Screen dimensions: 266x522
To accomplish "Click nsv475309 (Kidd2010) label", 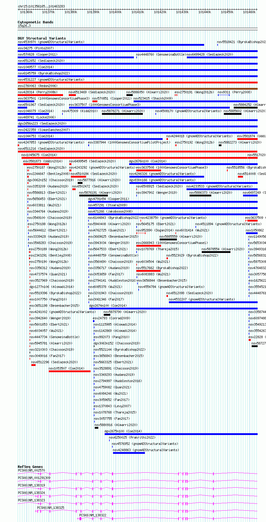I will tap(80, 111).
